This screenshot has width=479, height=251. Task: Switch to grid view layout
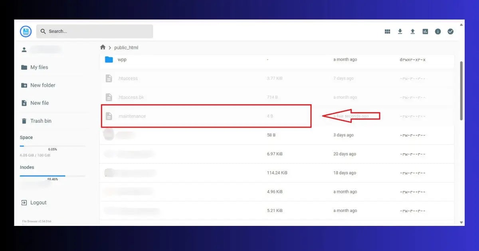click(387, 31)
